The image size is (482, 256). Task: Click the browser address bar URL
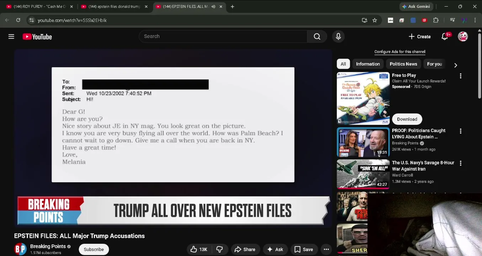point(72,20)
